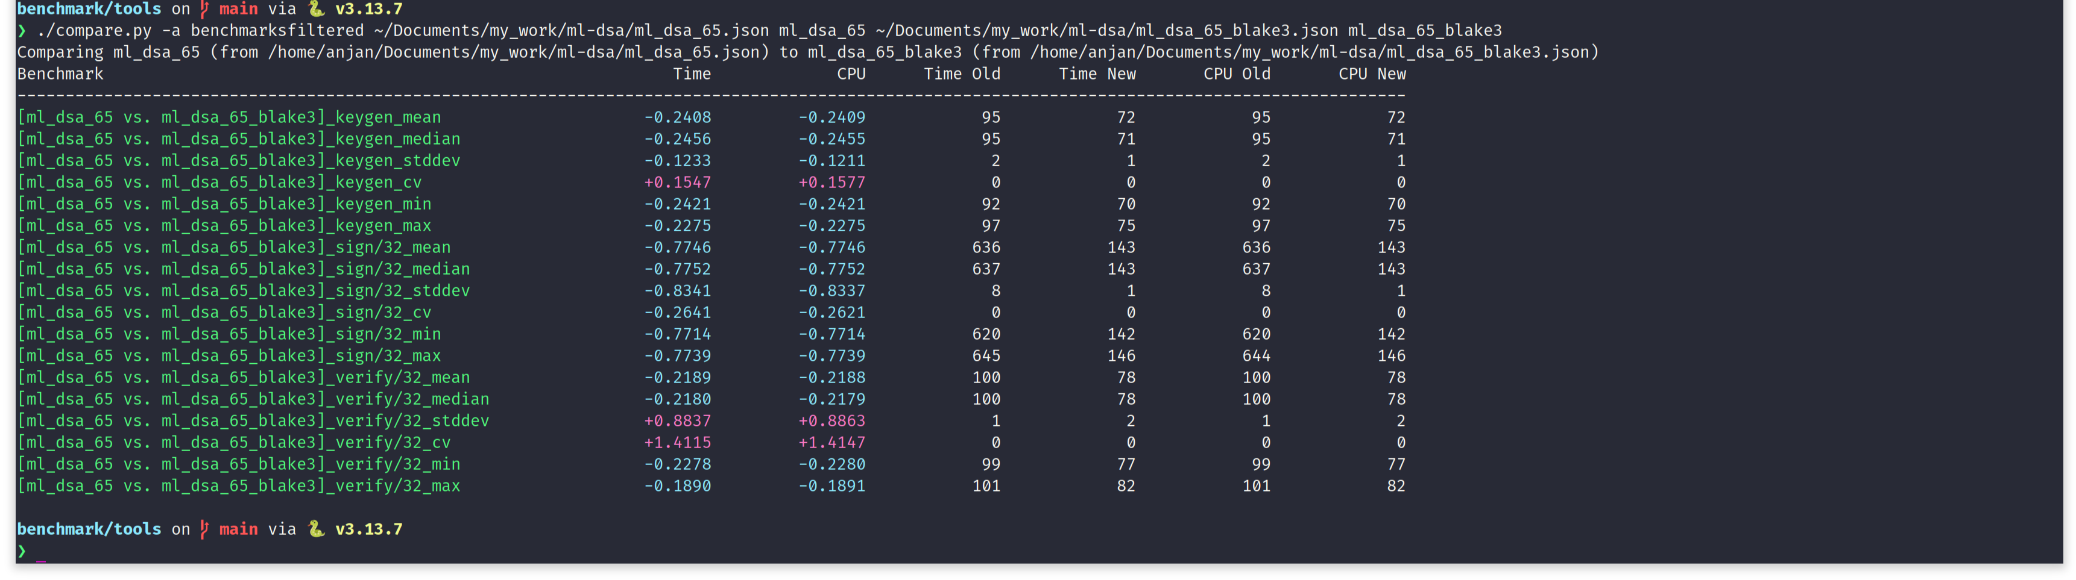Click the verify/32_cv benchmark row name
This screenshot has width=2076, height=580.
pyautogui.click(x=234, y=443)
